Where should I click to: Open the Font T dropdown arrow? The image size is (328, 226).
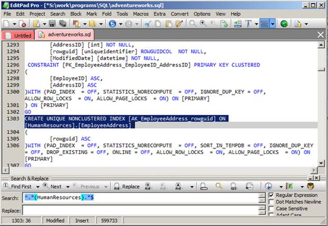click(x=257, y=24)
